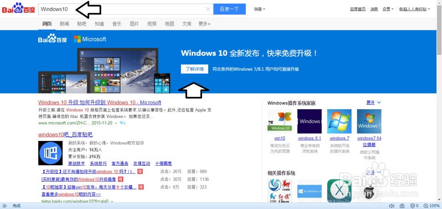Screen dimensions: 442x209
Task: Click the Microsoft logo in the banner
Action: pos(90,39)
